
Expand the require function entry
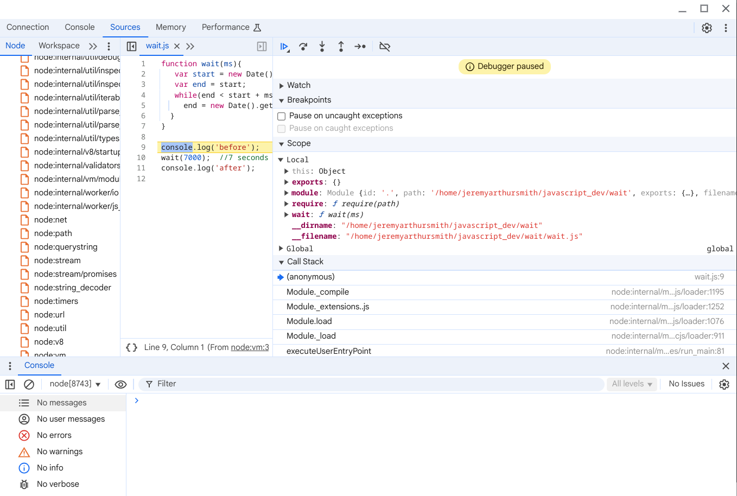pyautogui.click(x=286, y=204)
